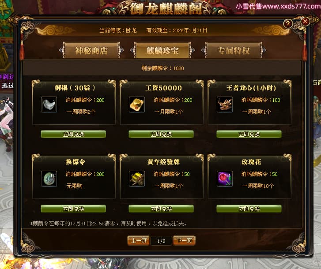Click 立即兑换 under 工资50000
The image size is (321, 269).
pos(161,134)
